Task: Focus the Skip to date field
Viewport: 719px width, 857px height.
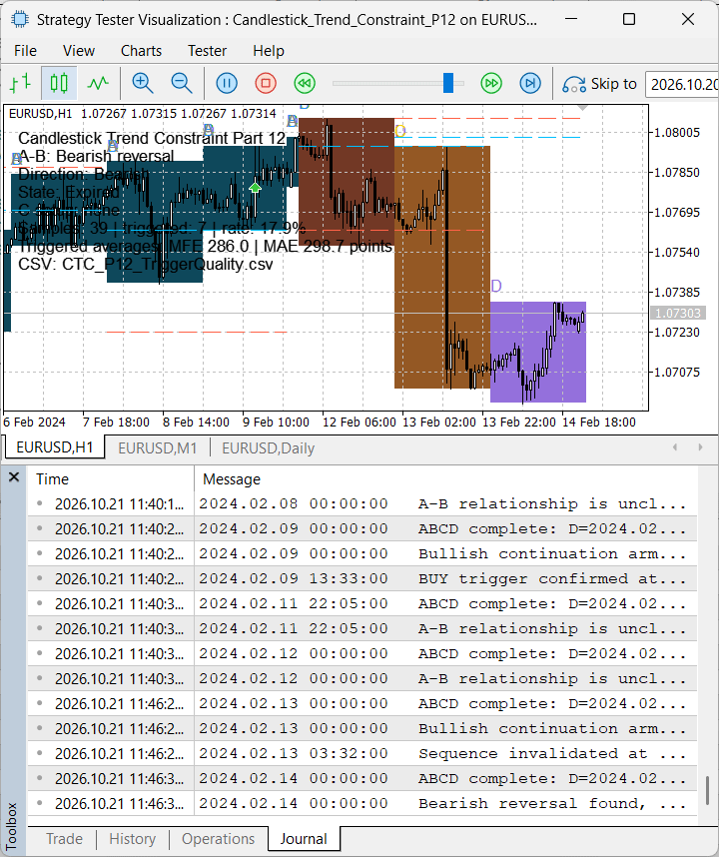Action: click(x=682, y=85)
